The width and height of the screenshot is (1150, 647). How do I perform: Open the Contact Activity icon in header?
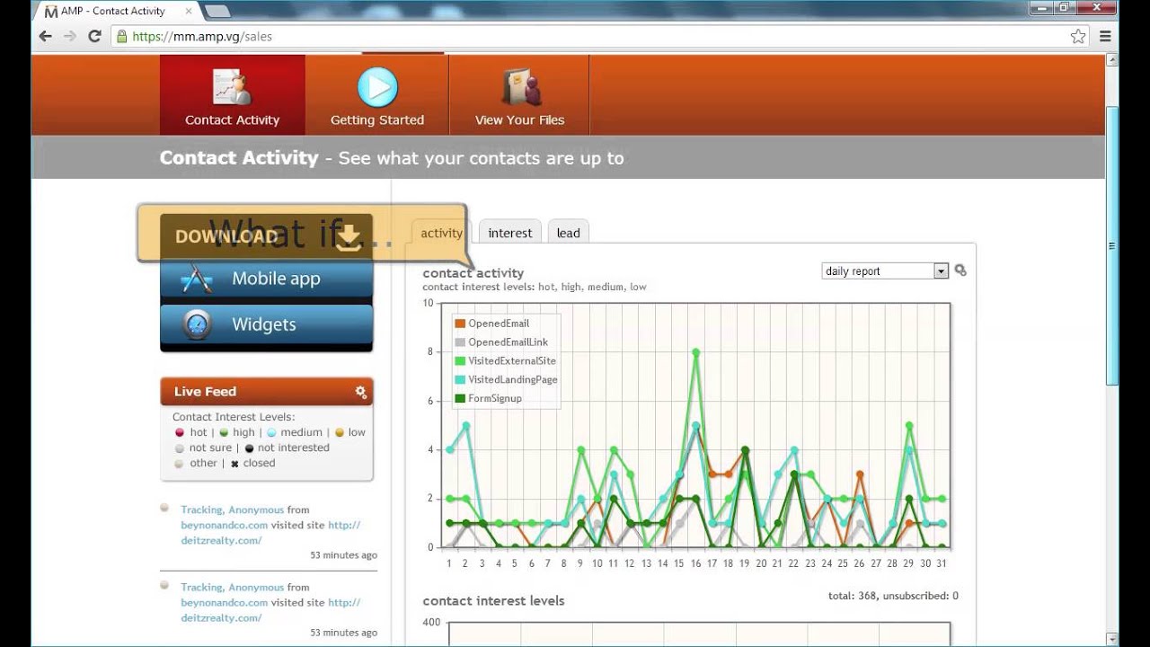click(x=232, y=88)
